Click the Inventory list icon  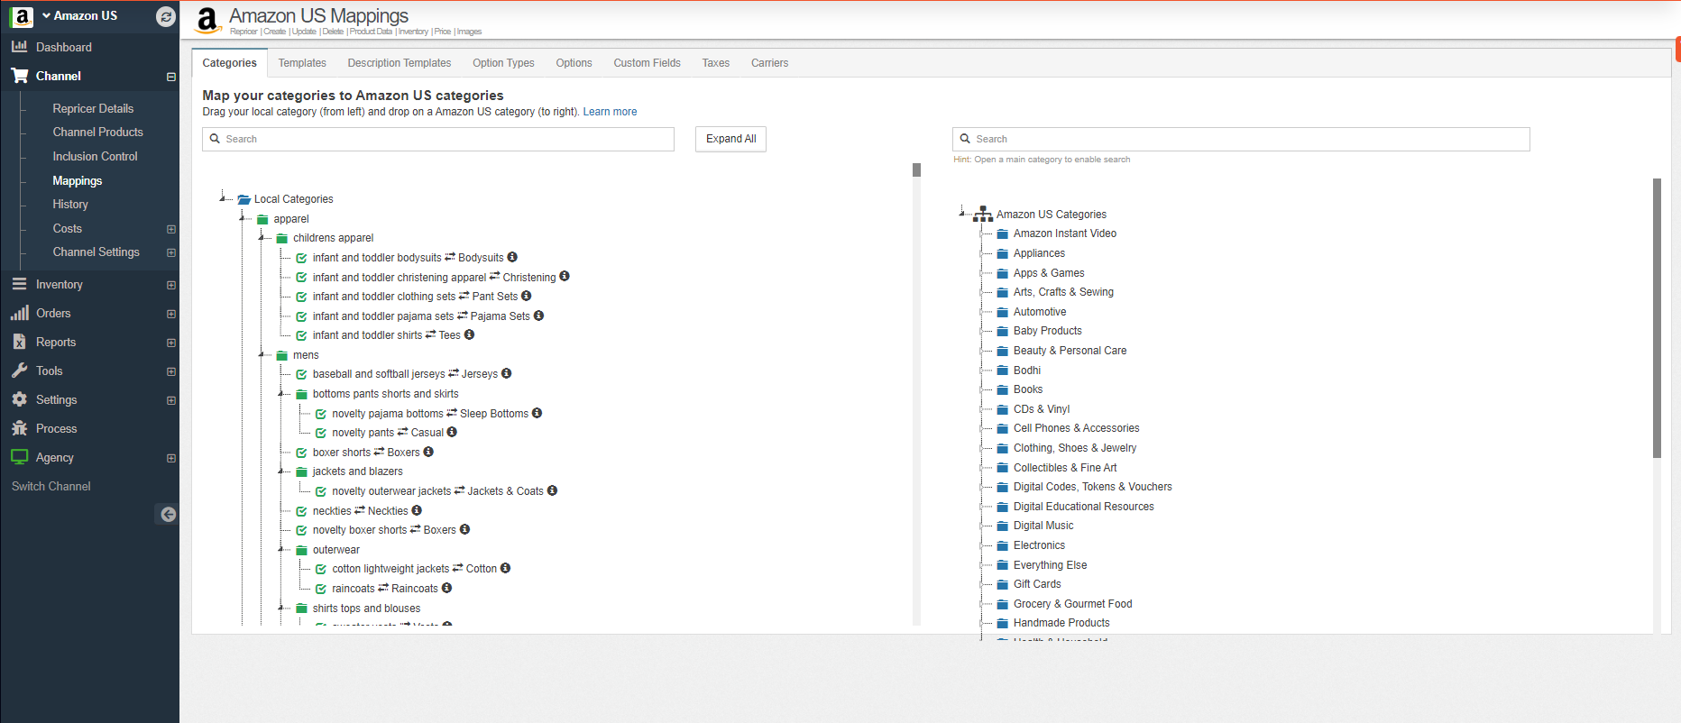click(x=19, y=284)
